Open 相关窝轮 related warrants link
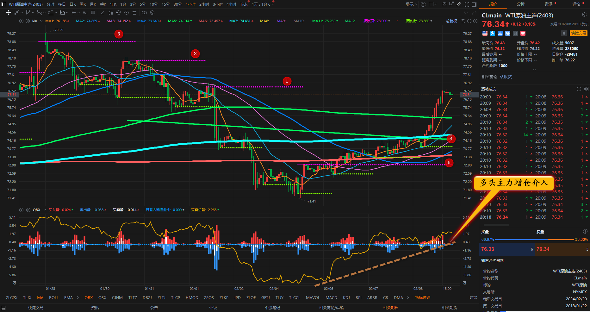The width and height of the screenshot is (590, 312). point(489,77)
